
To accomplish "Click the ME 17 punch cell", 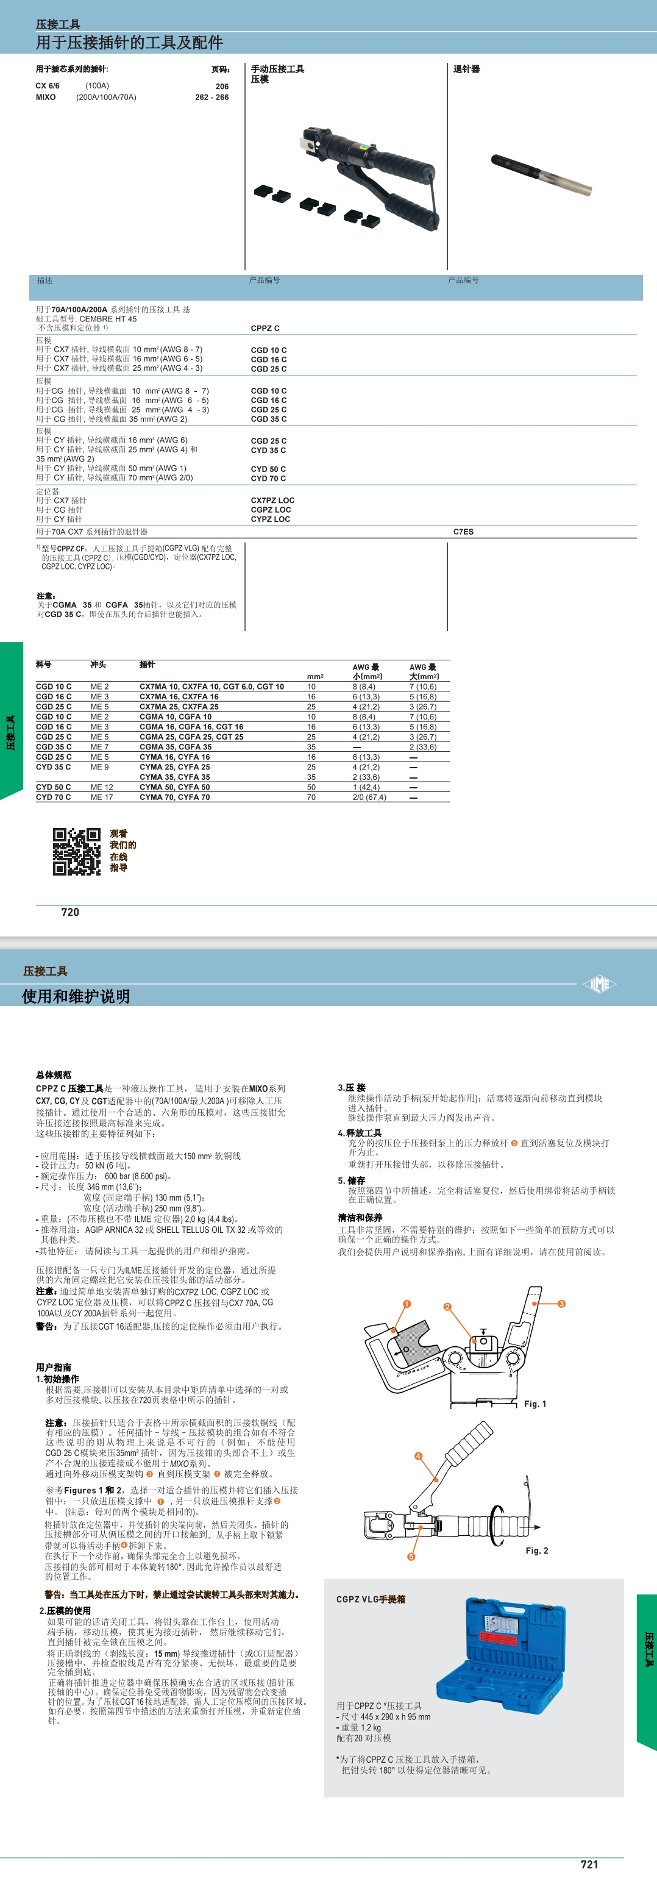I will click(x=101, y=797).
